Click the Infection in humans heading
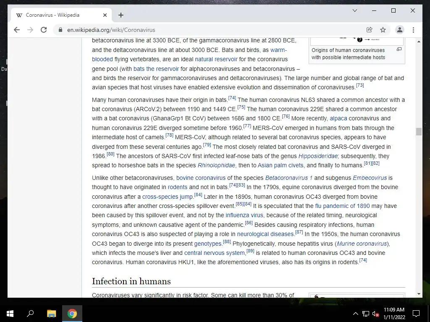430x322 pixels. (x=131, y=281)
